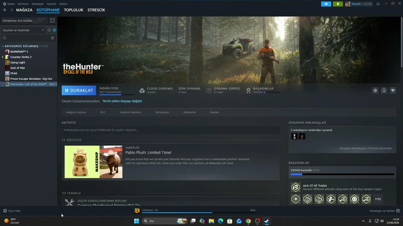Open the library advanced filter options
403x226 pixels.
click(53, 38)
